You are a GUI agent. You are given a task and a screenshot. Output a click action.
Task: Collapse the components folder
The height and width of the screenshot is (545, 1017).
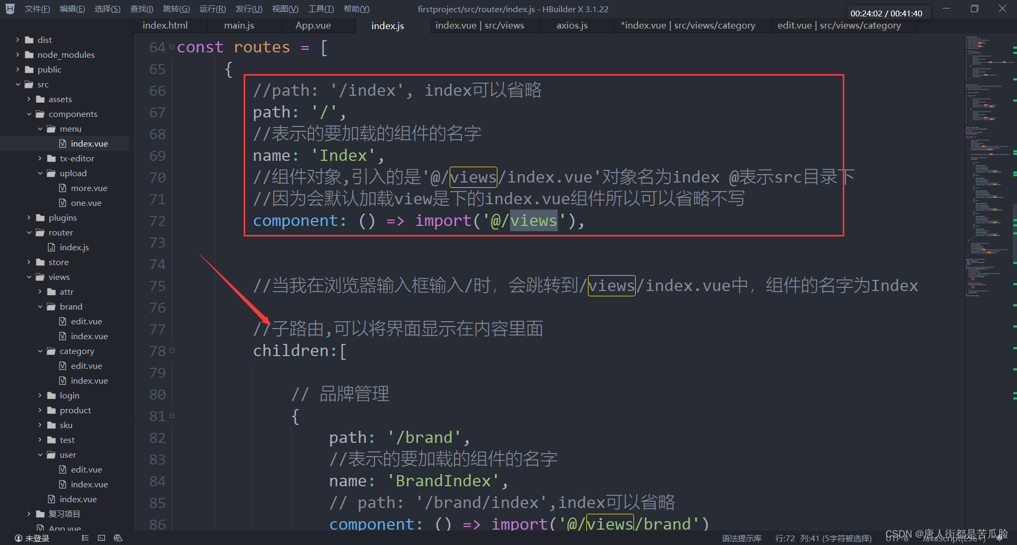29,114
